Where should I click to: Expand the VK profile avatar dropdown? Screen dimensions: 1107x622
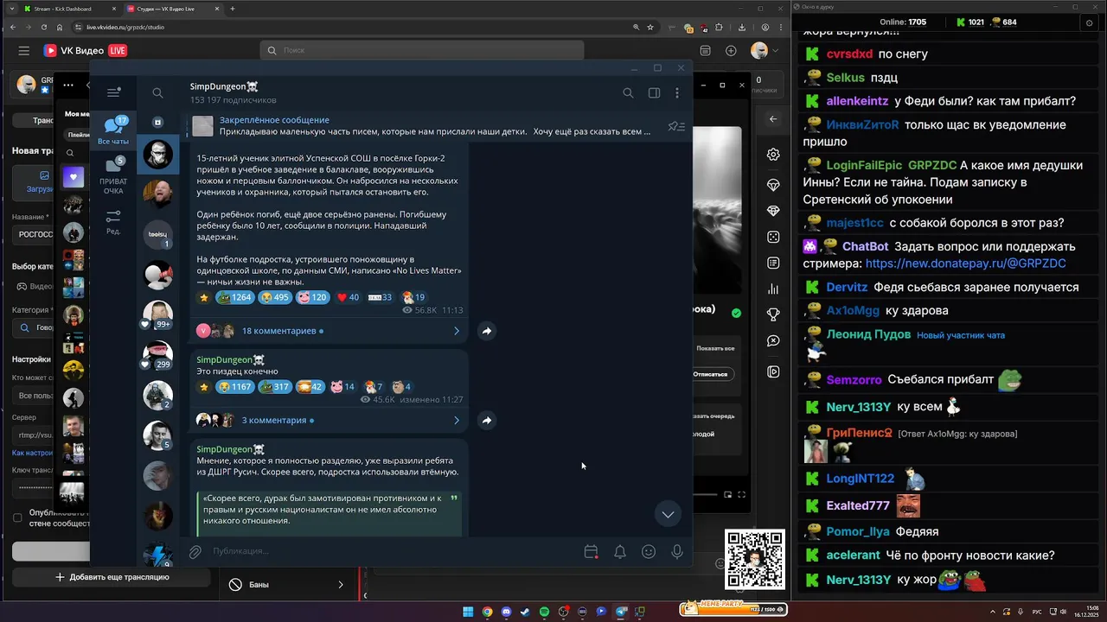point(765,51)
